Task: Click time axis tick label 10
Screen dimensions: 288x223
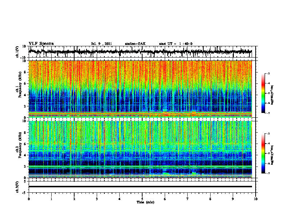Action: click(x=256, y=199)
